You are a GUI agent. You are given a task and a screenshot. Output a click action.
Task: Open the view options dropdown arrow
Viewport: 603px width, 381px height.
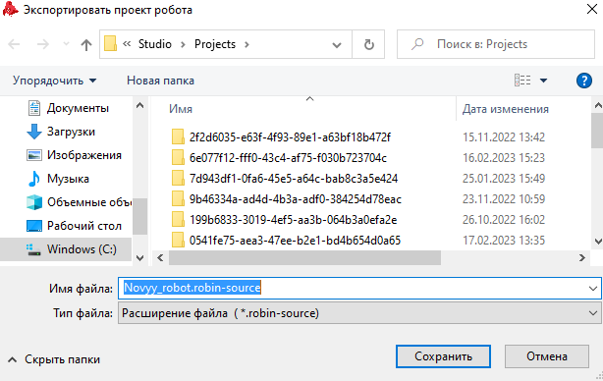[543, 81]
